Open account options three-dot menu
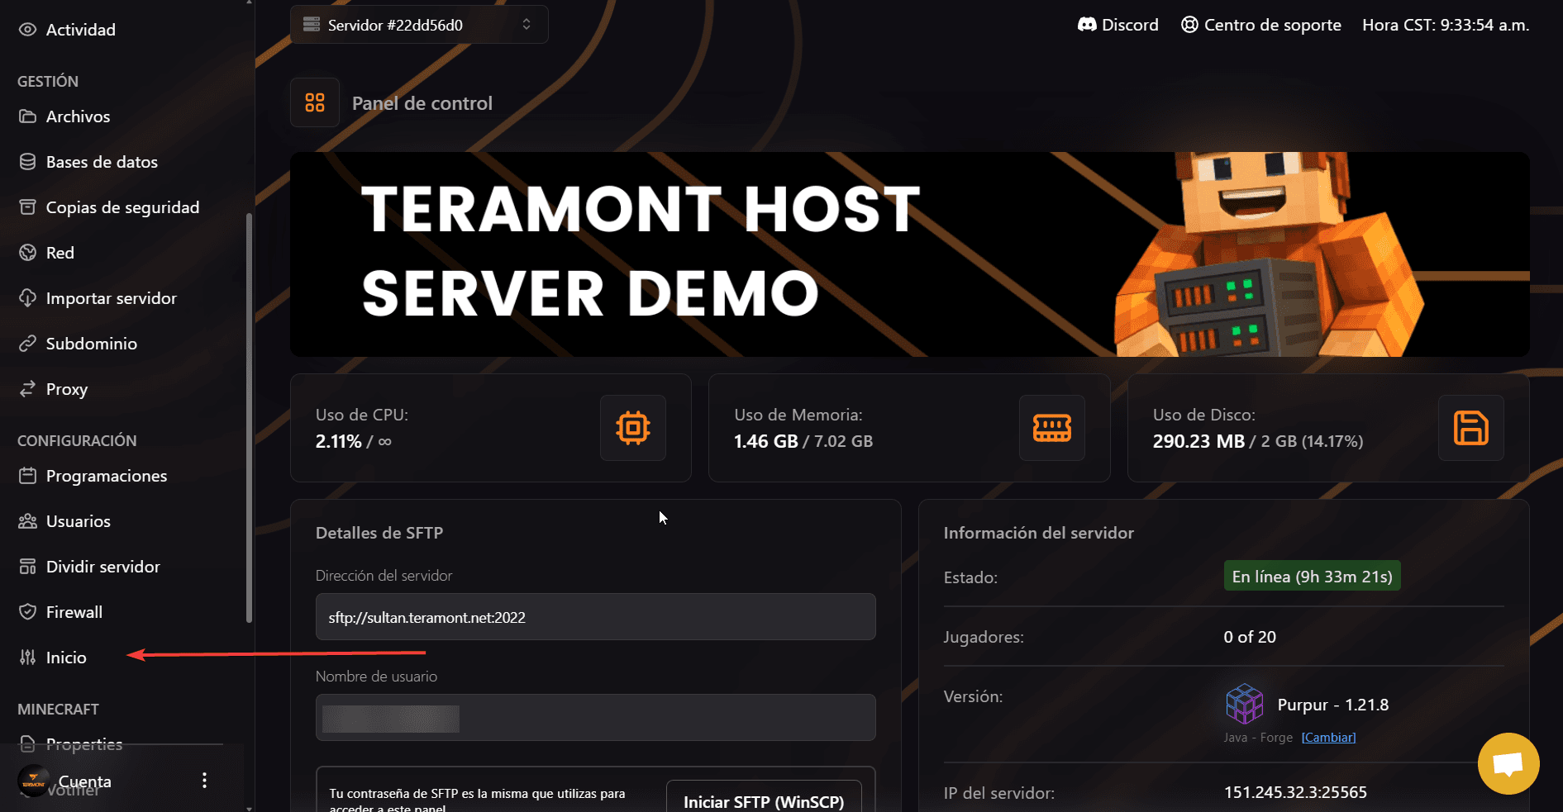This screenshot has width=1563, height=812. tap(204, 781)
